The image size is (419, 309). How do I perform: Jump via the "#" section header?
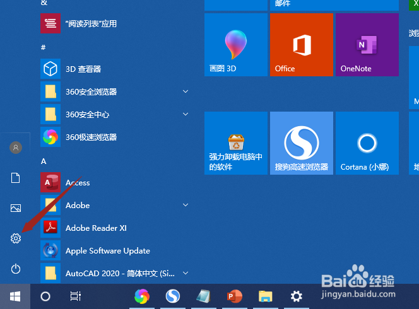tap(43, 47)
